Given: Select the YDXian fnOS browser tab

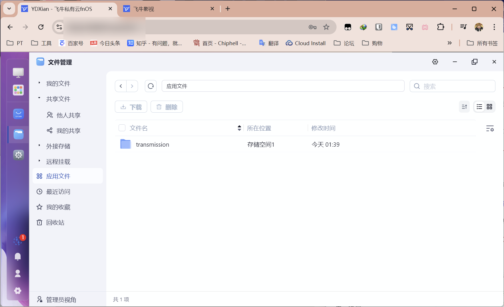Looking at the screenshot, I should [x=67, y=9].
